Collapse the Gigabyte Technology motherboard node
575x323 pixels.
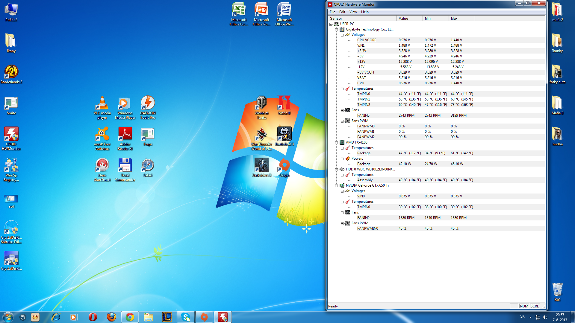(x=337, y=30)
